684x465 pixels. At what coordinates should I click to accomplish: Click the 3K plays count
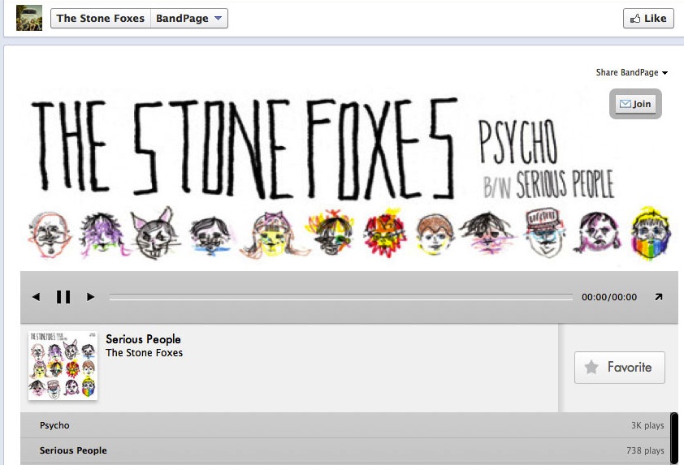(647, 425)
